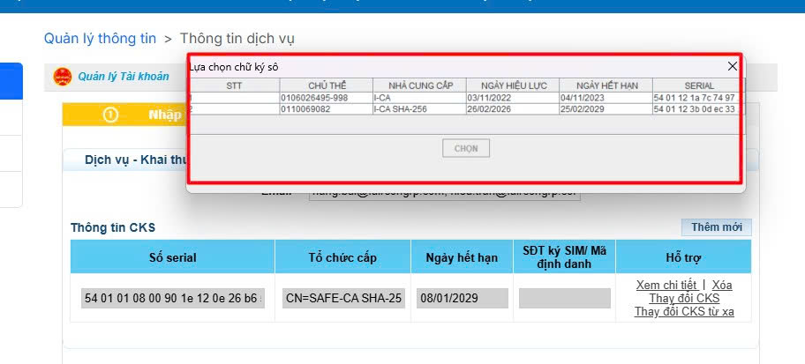Click the Số serial input field
Image resolution: width=805 pixels, height=364 pixels.
[172, 299]
